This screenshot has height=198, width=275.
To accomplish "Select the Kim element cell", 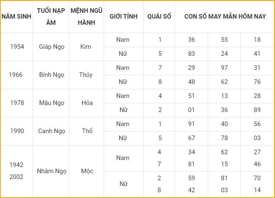I will pos(86,47).
